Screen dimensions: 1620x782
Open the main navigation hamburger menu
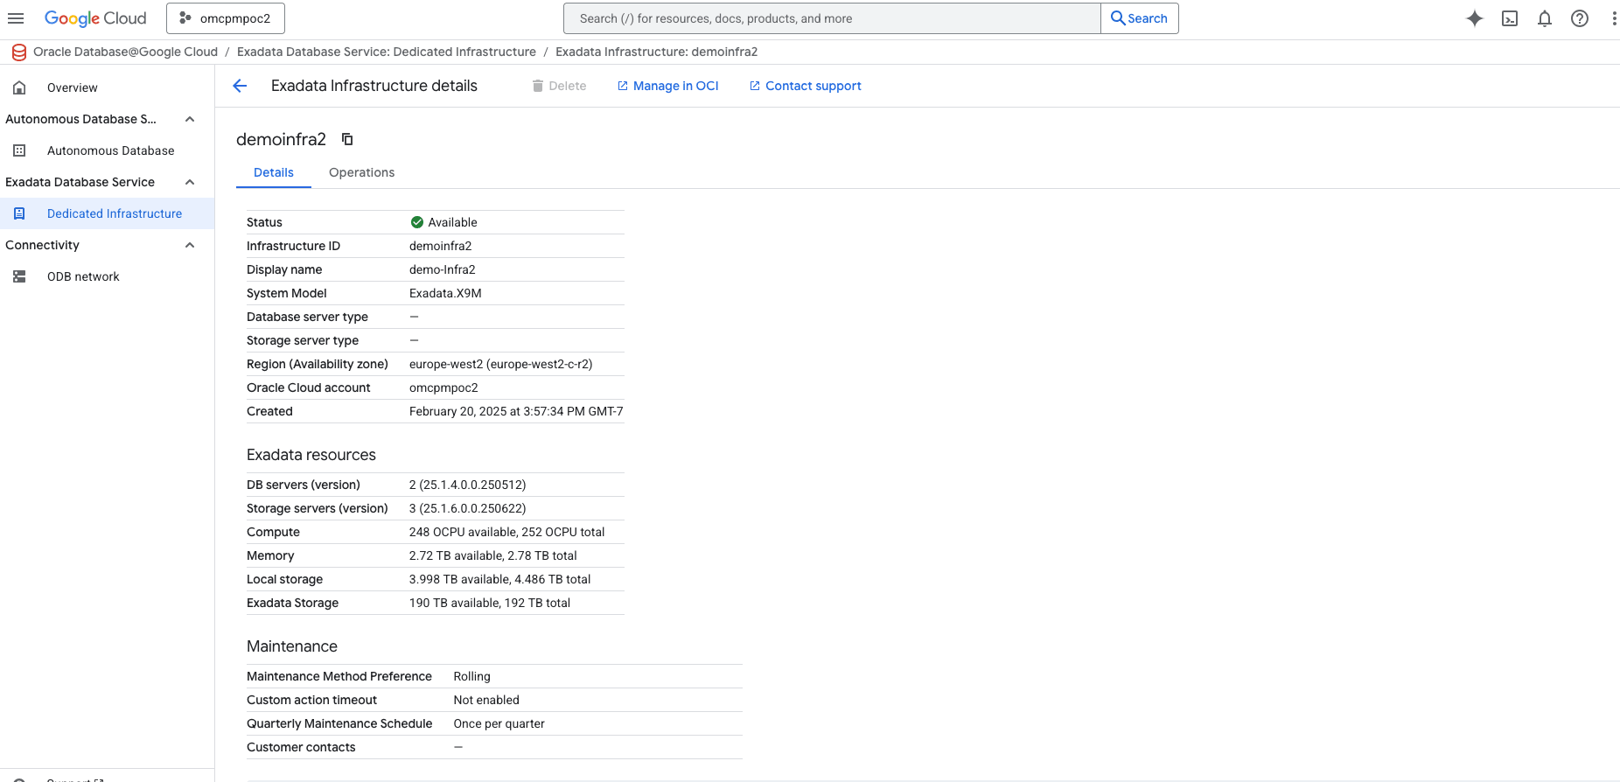(x=16, y=18)
